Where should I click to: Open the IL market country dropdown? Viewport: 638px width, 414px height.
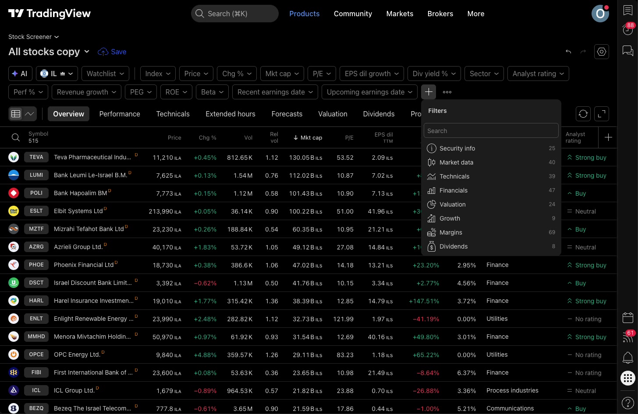(57, 74)
